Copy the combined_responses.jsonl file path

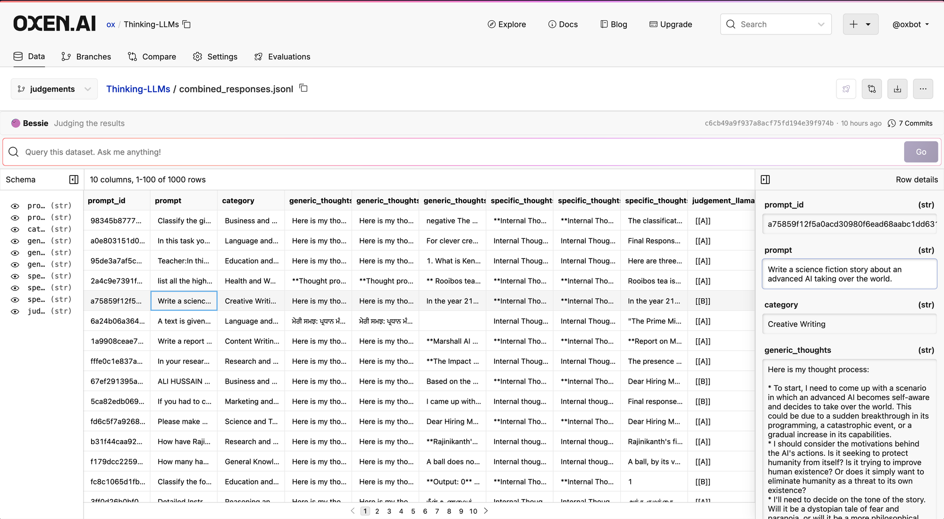(303, 88)
